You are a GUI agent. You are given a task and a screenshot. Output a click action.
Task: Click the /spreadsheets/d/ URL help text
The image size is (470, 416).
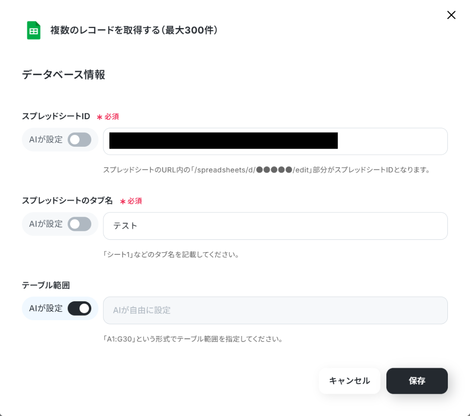pyautogui.click(x=267, y=170)
